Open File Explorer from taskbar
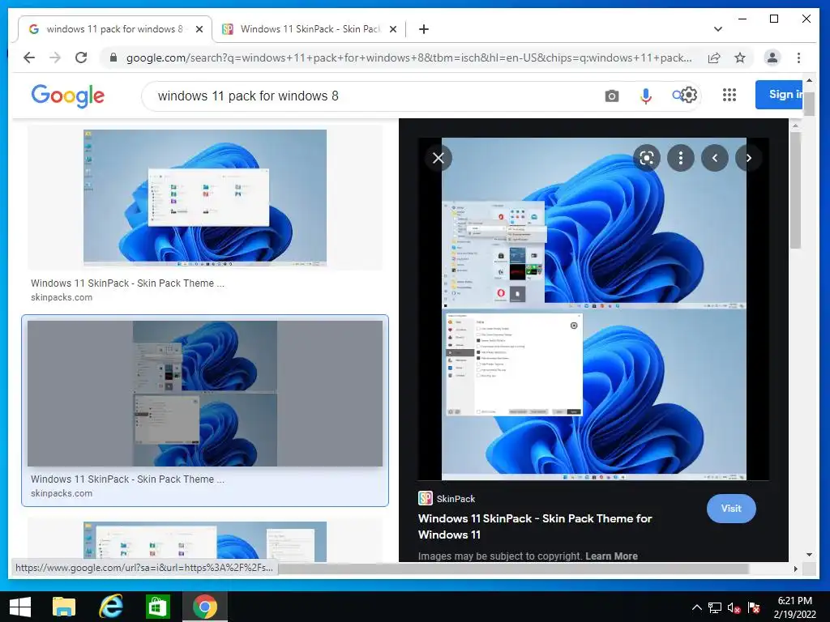This screenshot has height=622, width=830. (x=64, y=607)
